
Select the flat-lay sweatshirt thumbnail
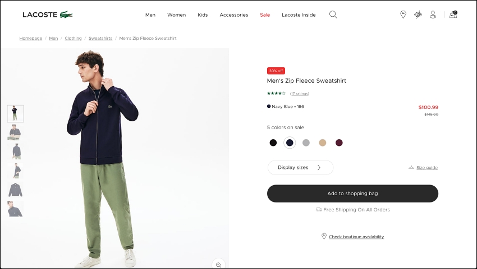tap(15, 190)
